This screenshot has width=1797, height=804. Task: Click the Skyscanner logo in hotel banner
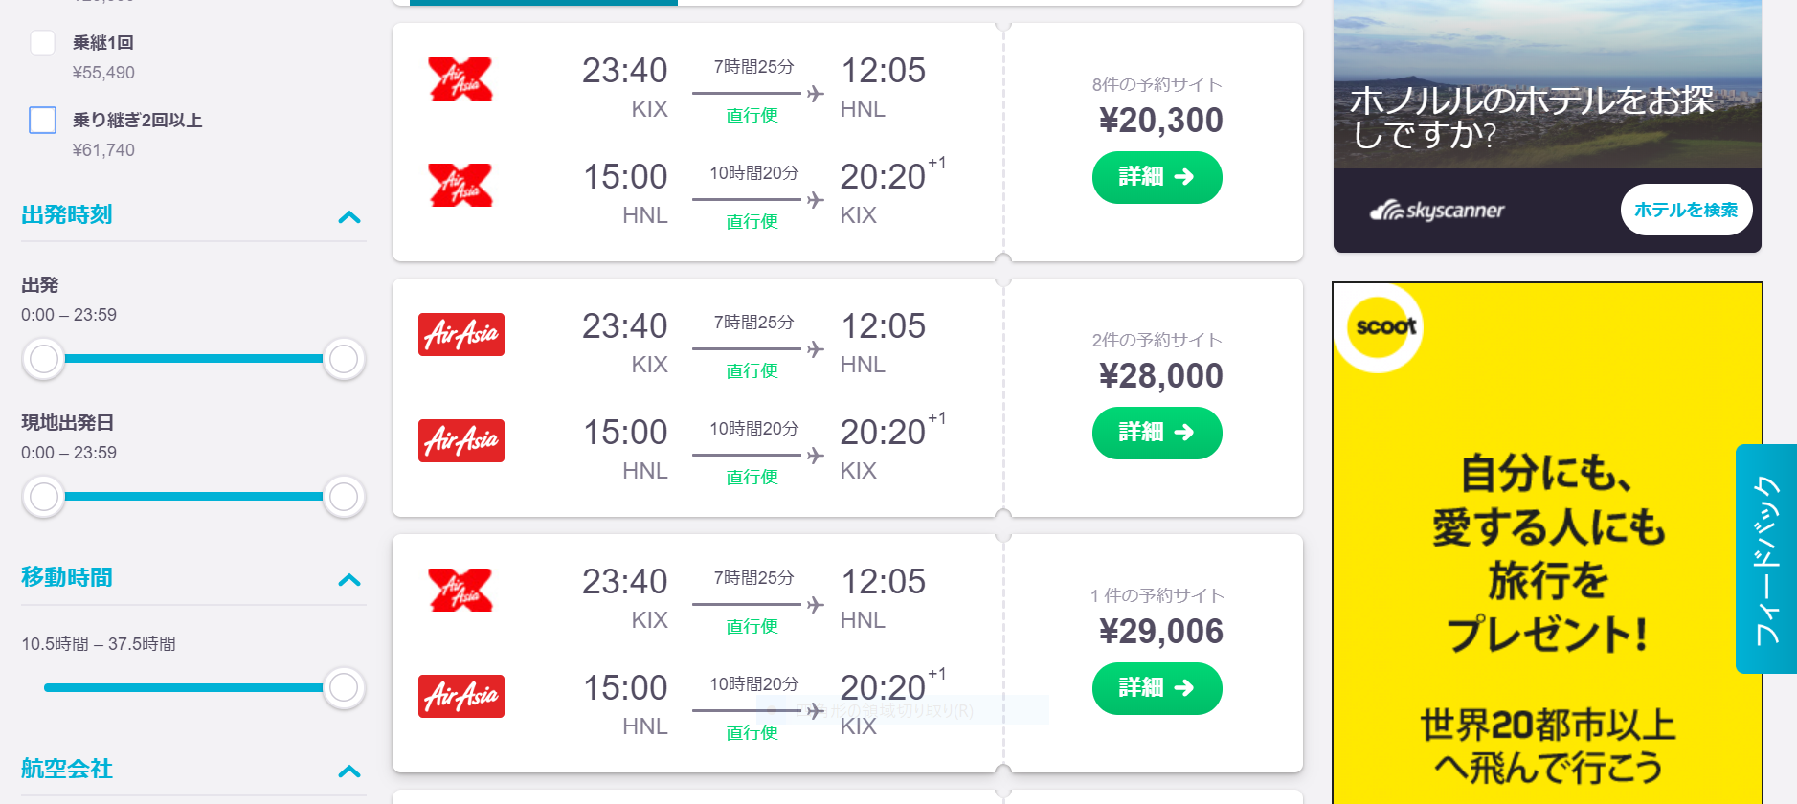click(x=1437, y=211)
